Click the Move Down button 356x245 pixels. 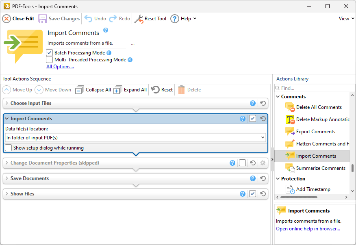tap(53, 90)
